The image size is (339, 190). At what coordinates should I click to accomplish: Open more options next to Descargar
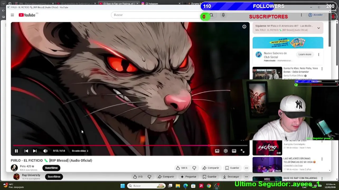coord(246,177)
